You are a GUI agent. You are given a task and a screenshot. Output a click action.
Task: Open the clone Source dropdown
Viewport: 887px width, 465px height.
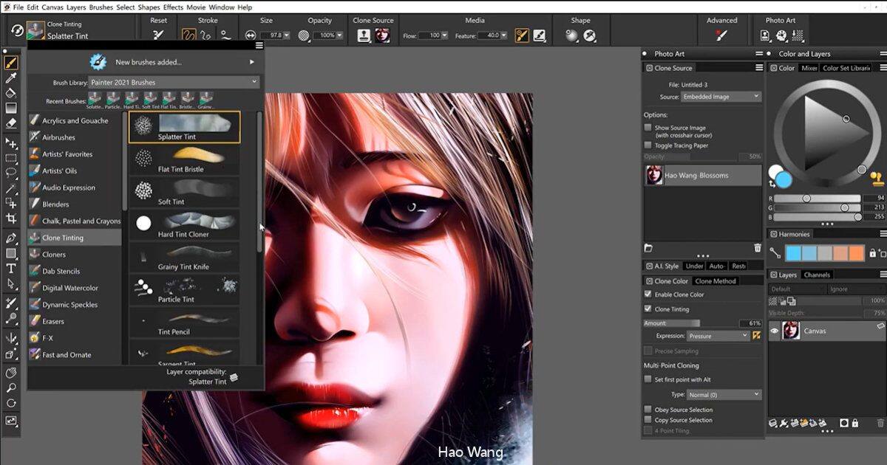[721, 97]
